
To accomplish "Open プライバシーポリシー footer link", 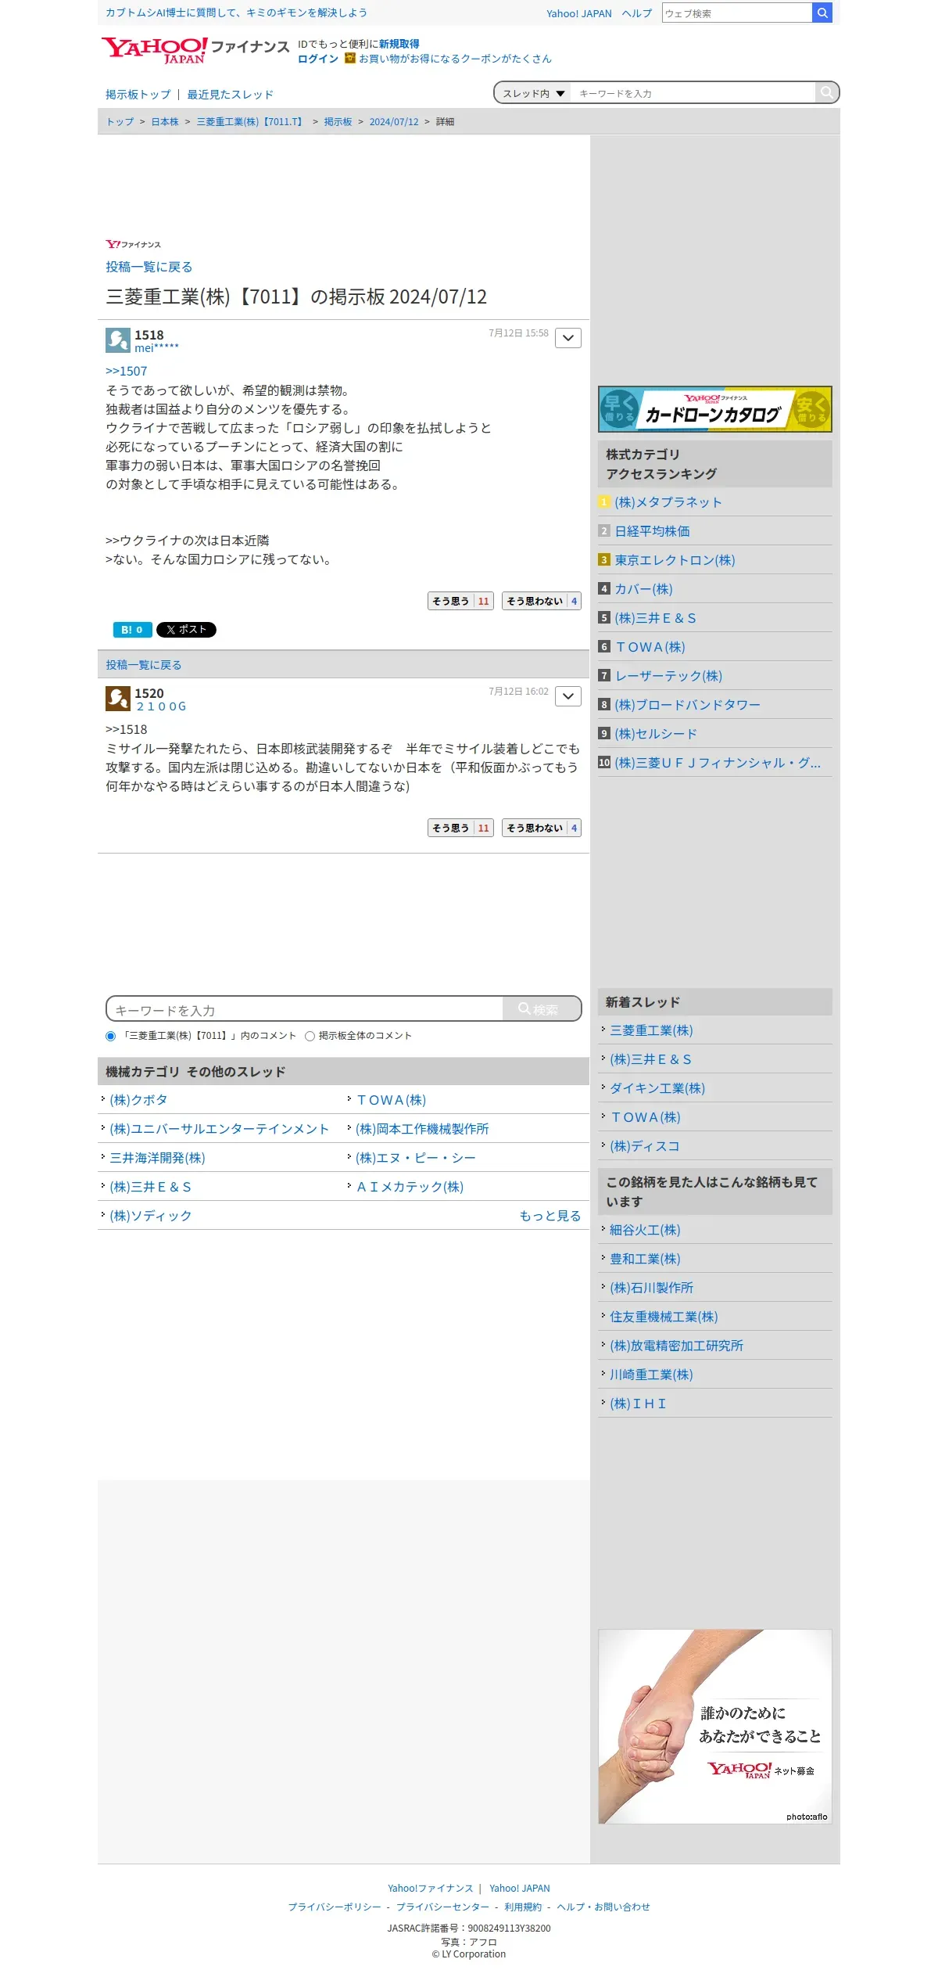I will point(335,1907).
